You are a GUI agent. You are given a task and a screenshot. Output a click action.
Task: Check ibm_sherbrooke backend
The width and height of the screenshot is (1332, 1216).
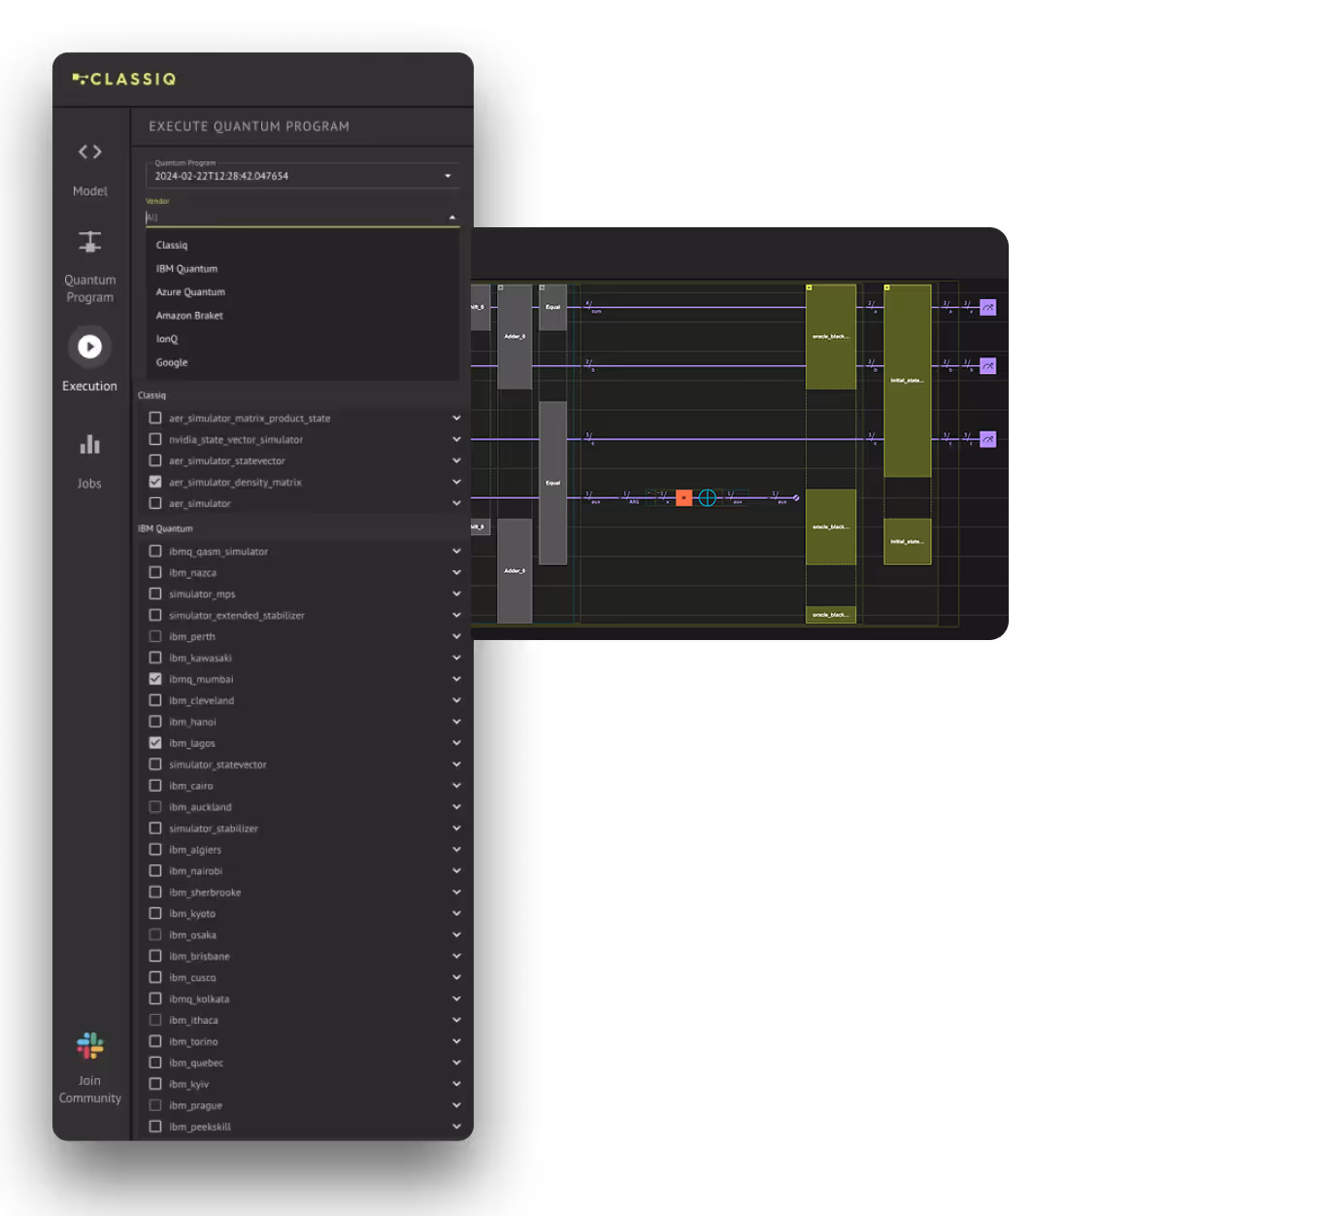155,892
